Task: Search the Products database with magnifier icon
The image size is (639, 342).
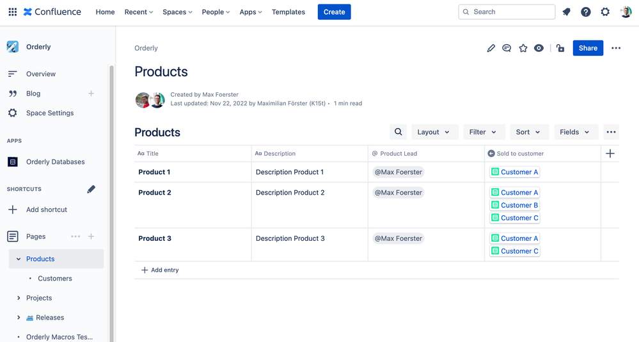Action: pyautogui.click(x=398, y=132)
